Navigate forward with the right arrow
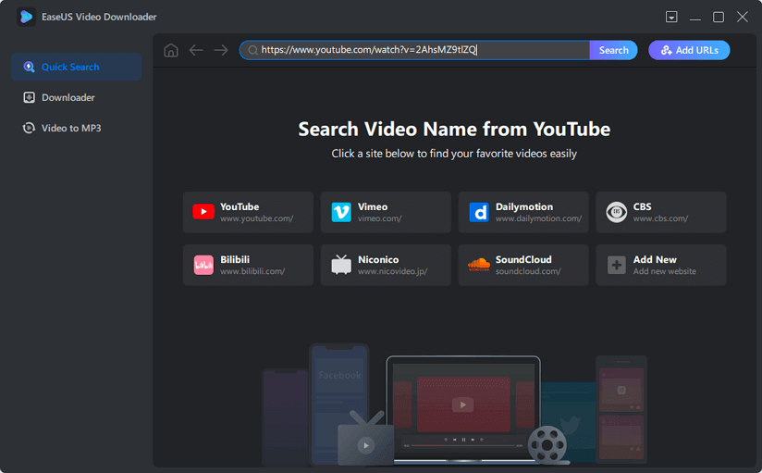 pyautogui.click(x=221, y=50)
